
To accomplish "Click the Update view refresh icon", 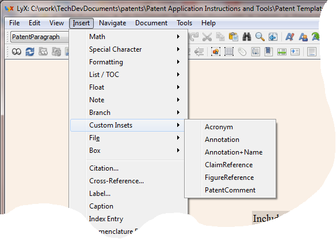I will [30, 52].
